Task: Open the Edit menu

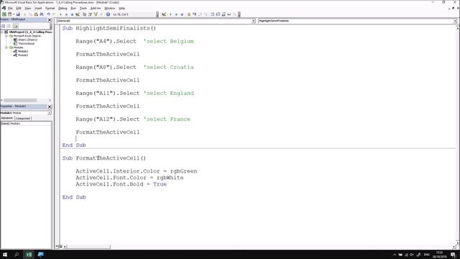Action: click(19, 8)
